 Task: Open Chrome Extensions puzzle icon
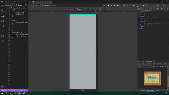click(x=153, y=6)
